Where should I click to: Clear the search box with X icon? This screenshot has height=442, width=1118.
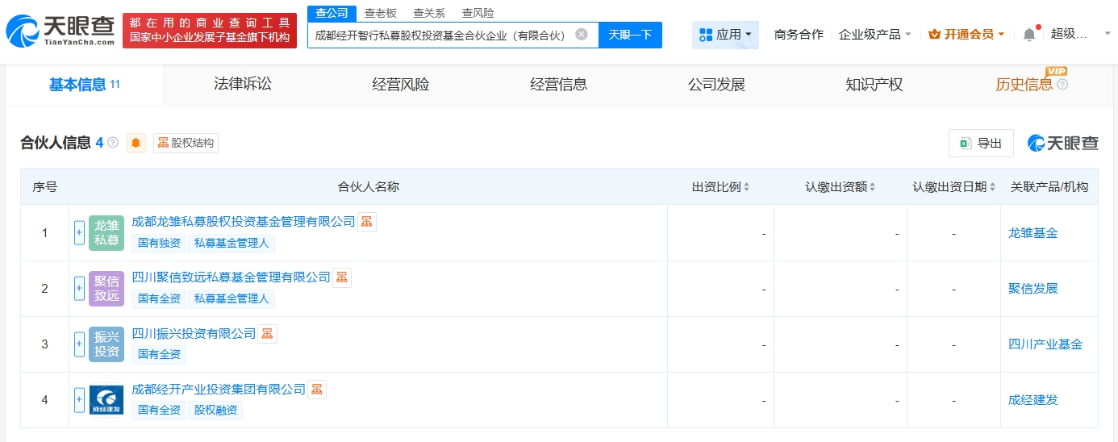point(581,35)
